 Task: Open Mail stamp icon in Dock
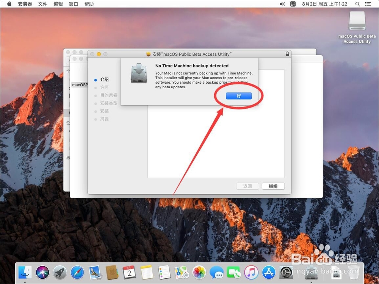(x=95, y=272)
